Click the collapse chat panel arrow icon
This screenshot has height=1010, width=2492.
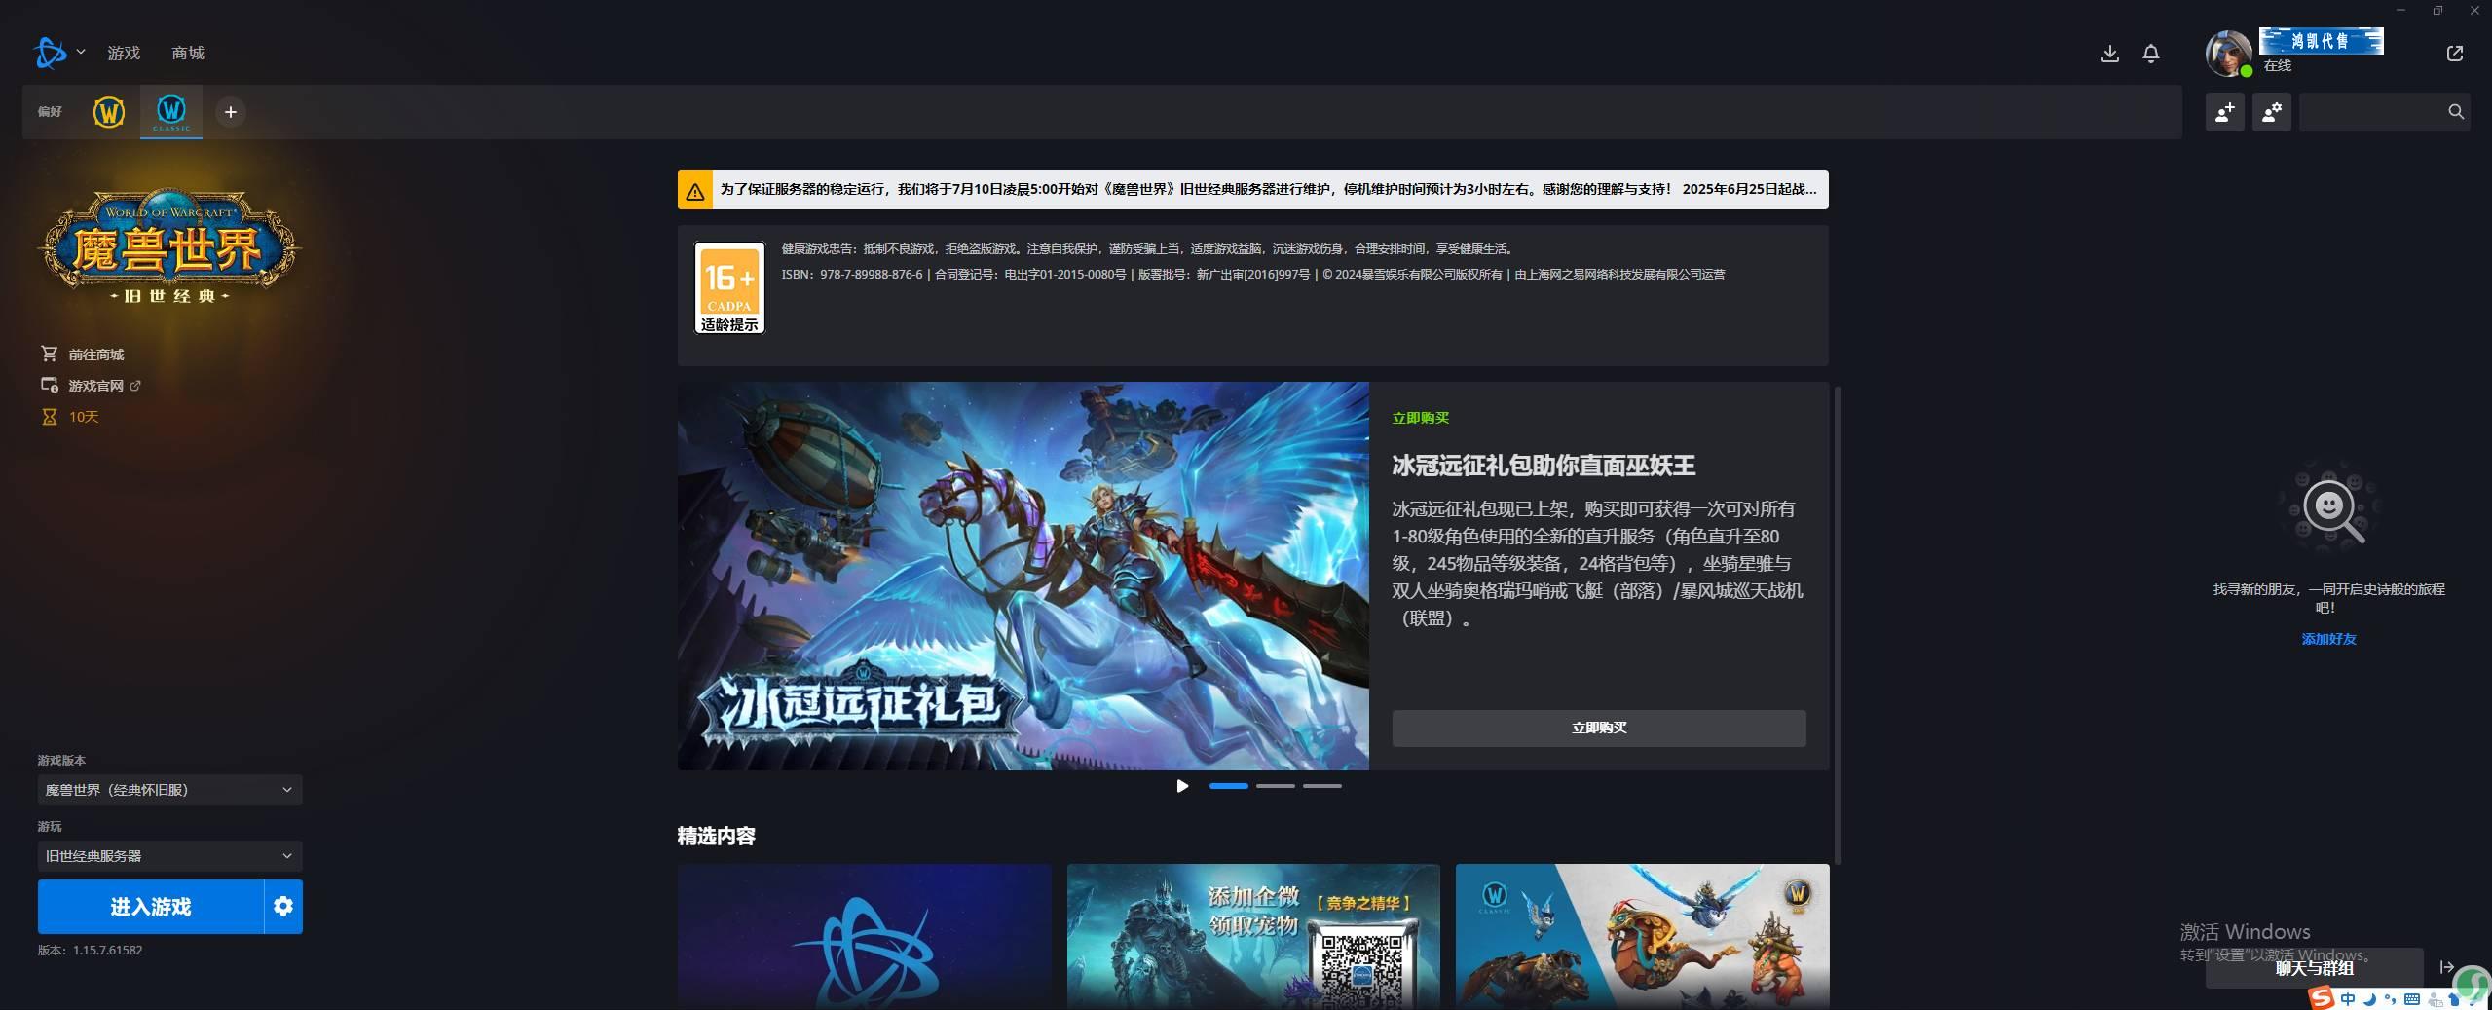(2446, 967)
